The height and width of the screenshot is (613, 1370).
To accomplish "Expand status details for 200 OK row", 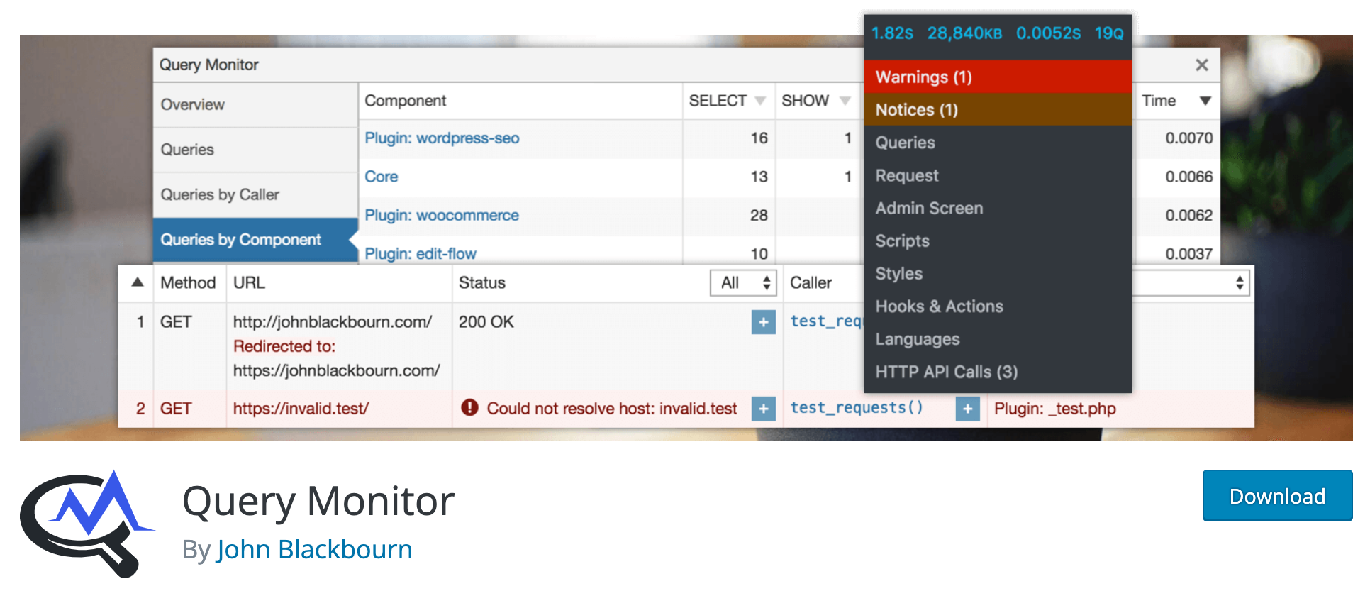I will pos(763,322).
